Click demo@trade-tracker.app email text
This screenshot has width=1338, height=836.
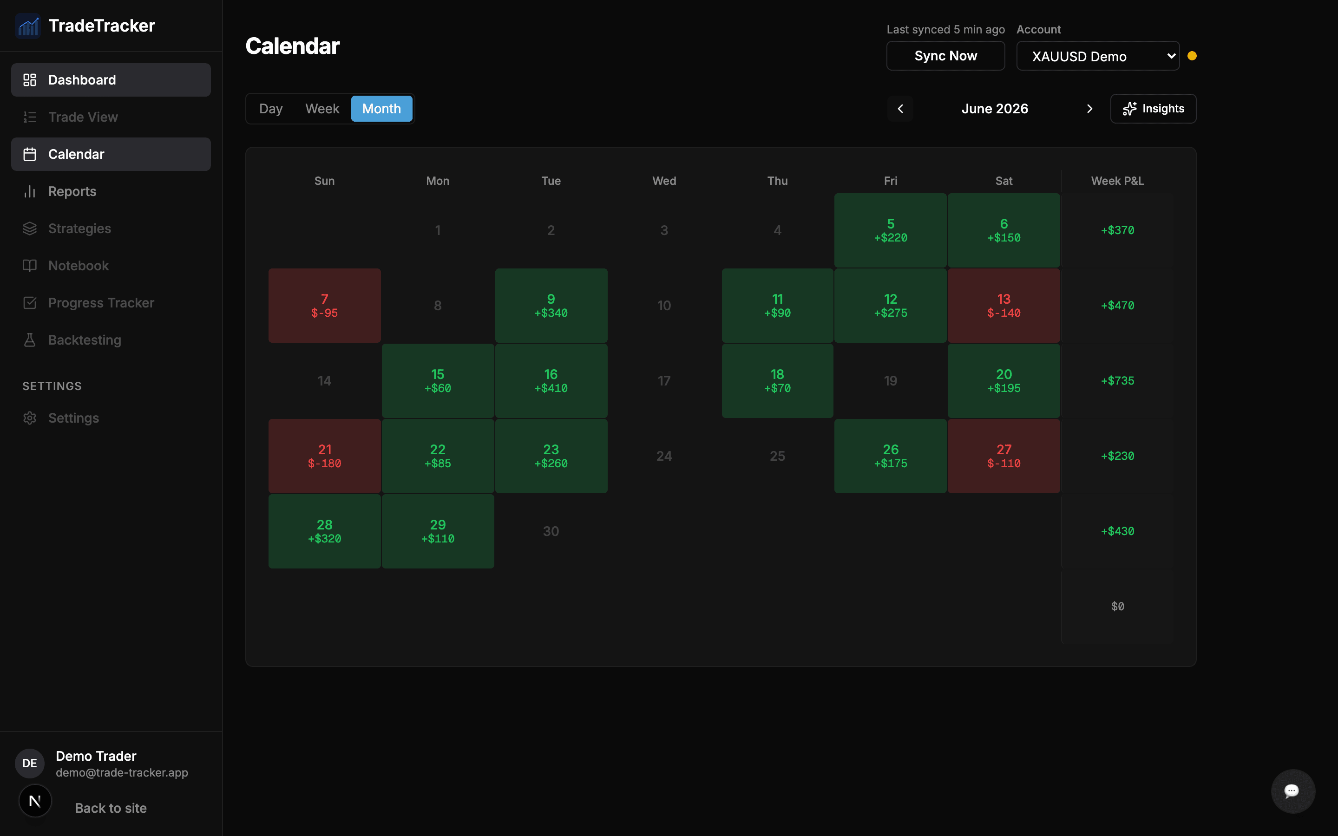pos(122,772)
